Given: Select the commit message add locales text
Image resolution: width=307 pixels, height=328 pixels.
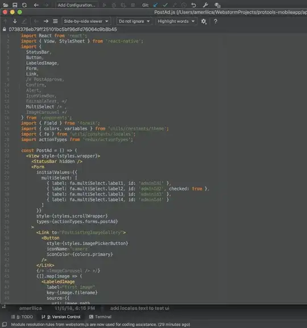Looking at the screenshot, I should point(140,308).
